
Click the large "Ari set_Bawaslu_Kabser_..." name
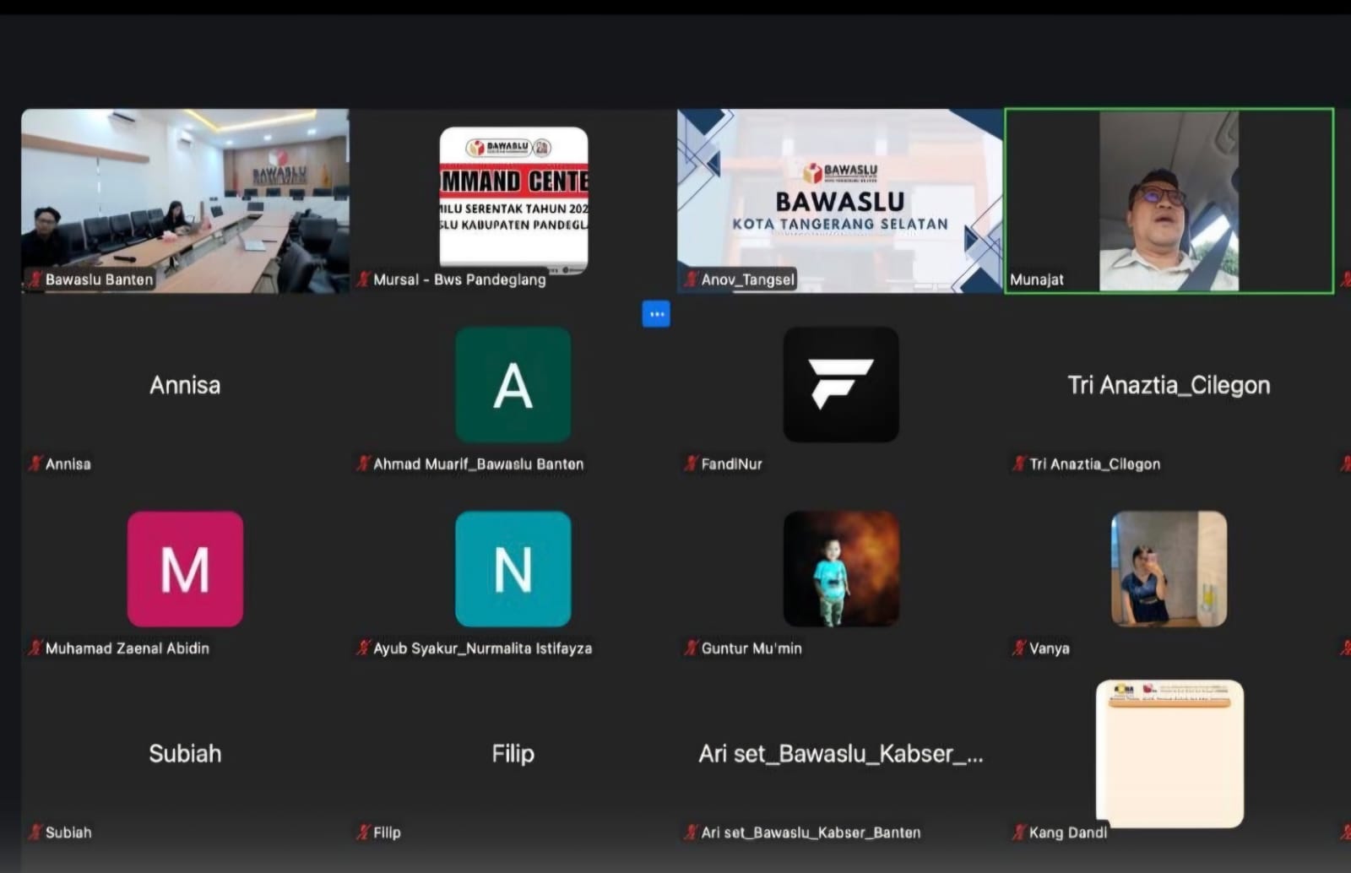[x=841, y=754]
